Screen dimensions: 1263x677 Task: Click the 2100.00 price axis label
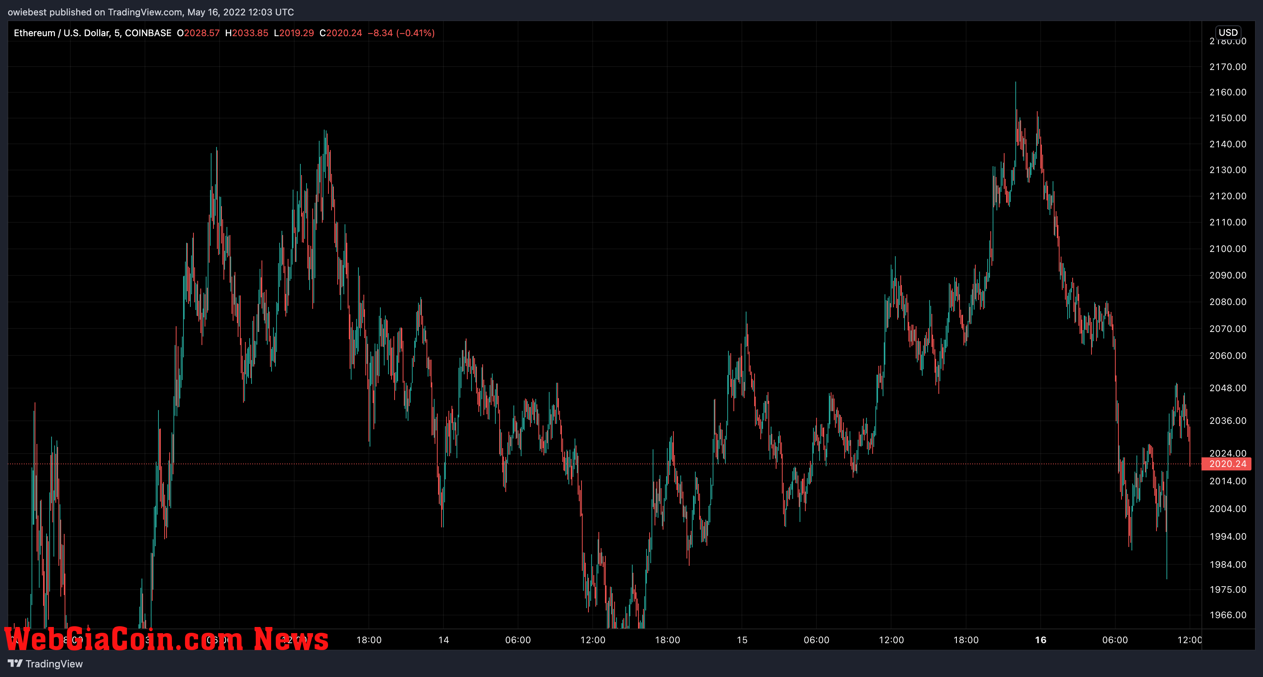point(1228,249)
